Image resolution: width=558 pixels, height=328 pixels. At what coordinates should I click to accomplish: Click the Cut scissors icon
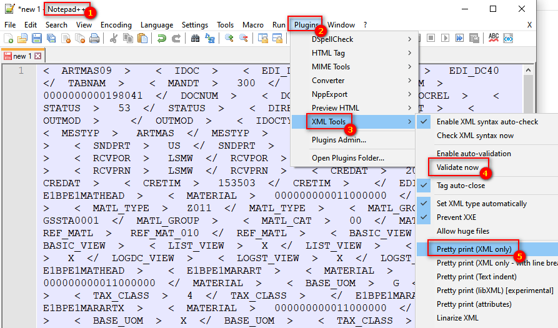[113, 39]
